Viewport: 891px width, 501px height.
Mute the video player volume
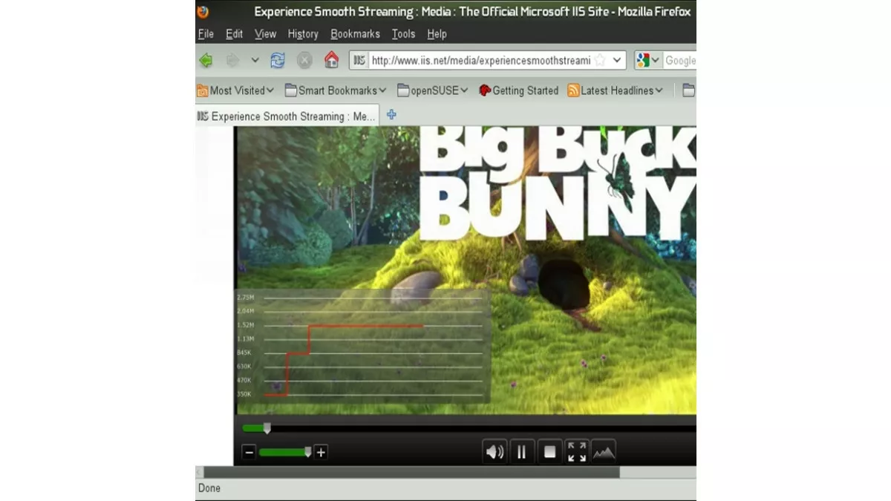pyautogui.click(x=495, y=451)
